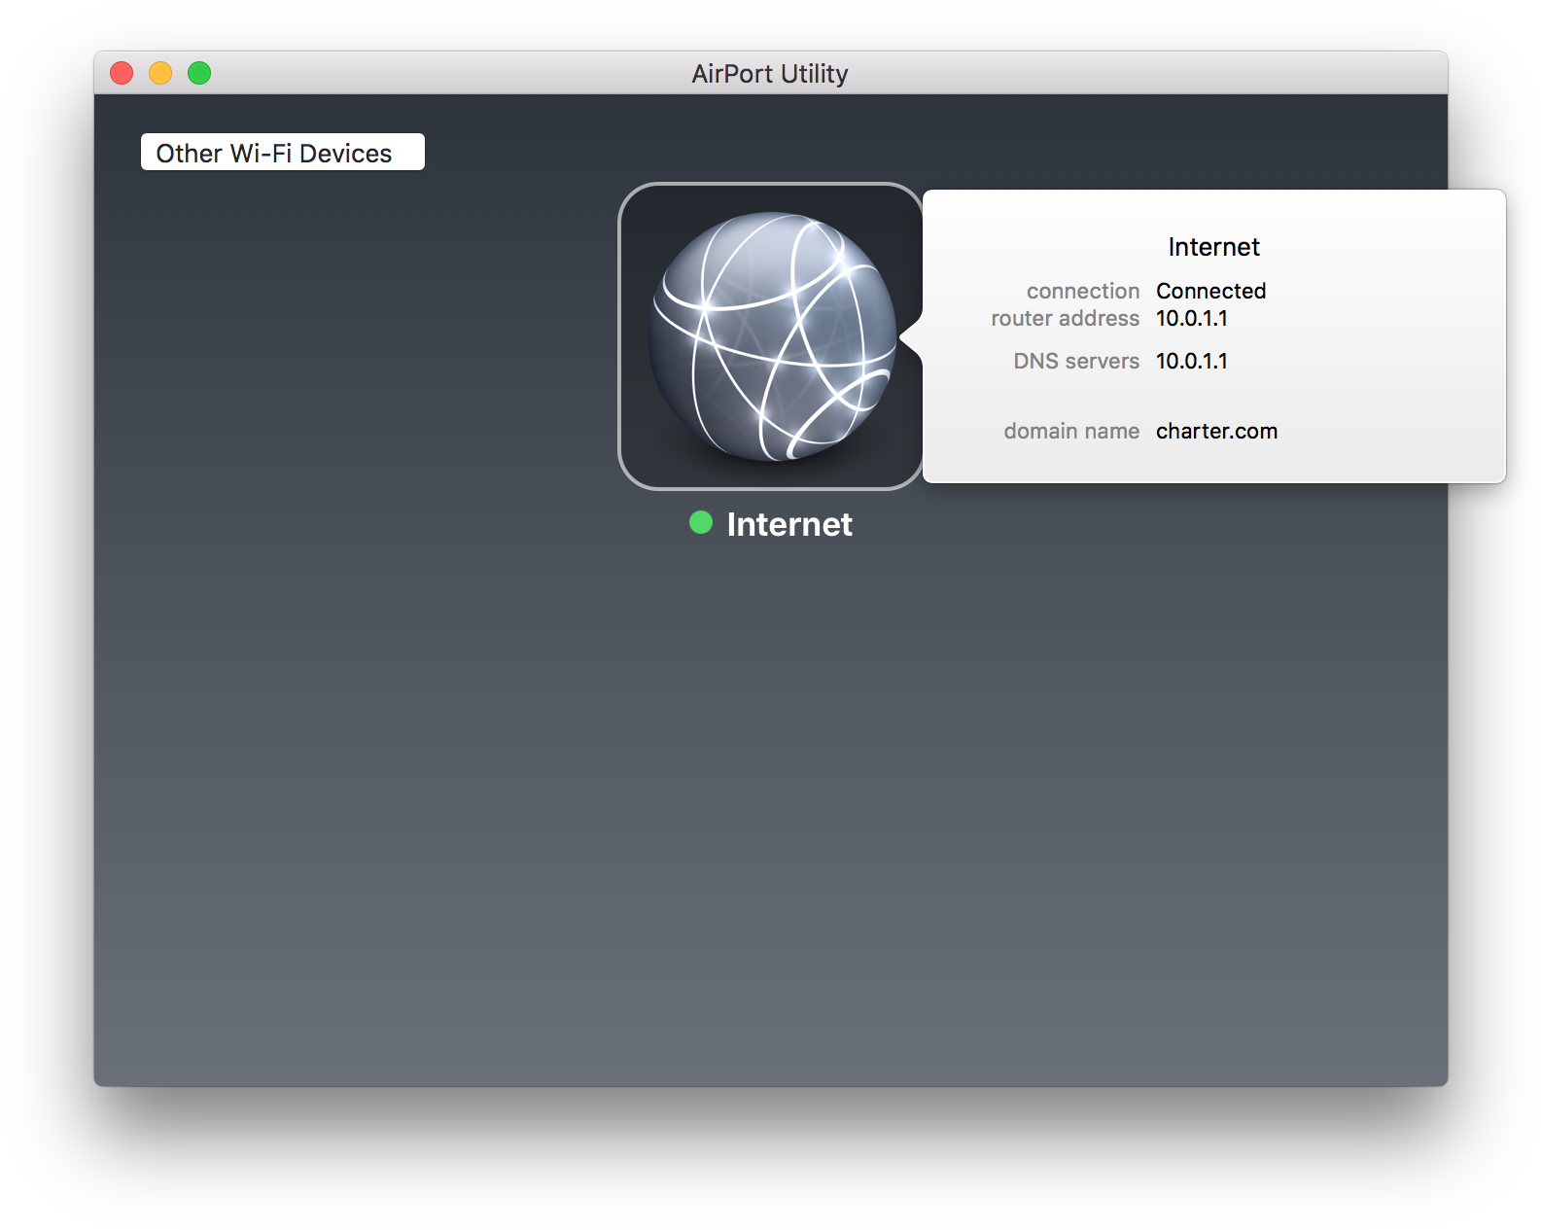Image resolution: width=1541 pixels, height=1230 pixels.
Task: Click the green Internet status dot
Action: [x=701, y=522]
